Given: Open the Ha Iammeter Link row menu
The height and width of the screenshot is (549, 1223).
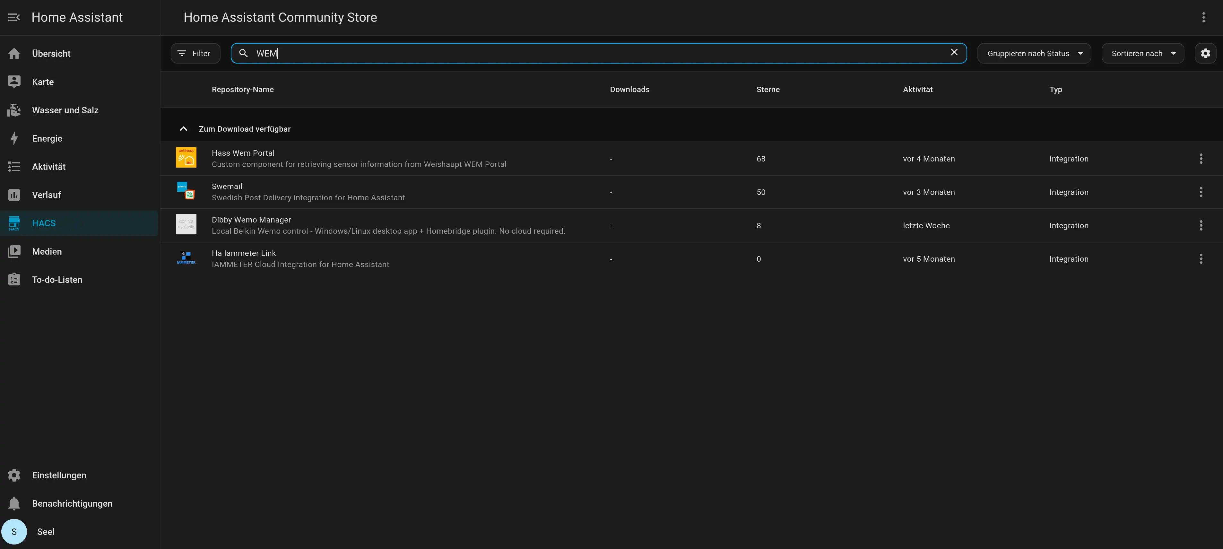Looking at the screenshot, I should tap(1201, 259).
